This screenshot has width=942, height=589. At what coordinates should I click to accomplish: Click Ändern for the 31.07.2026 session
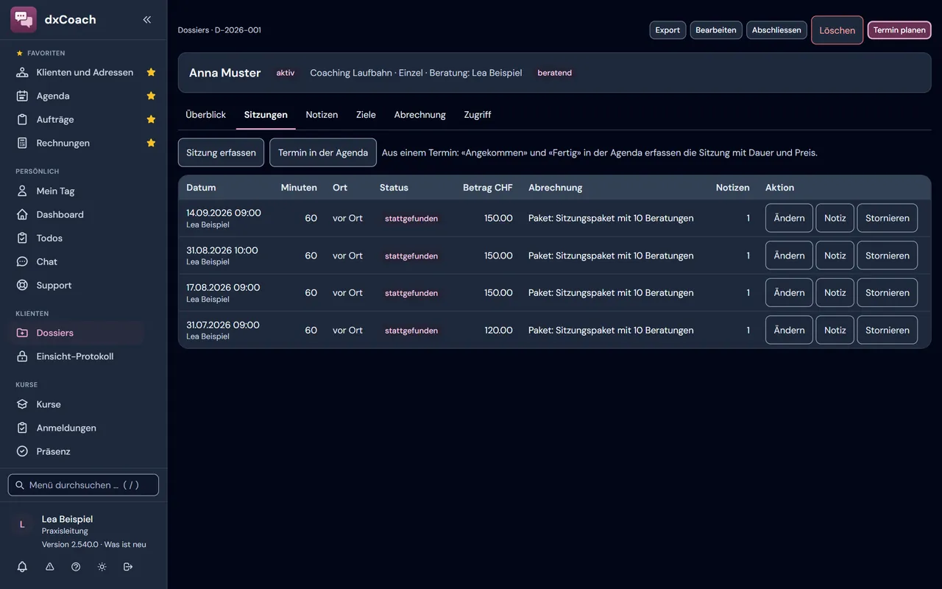[789, 330]
